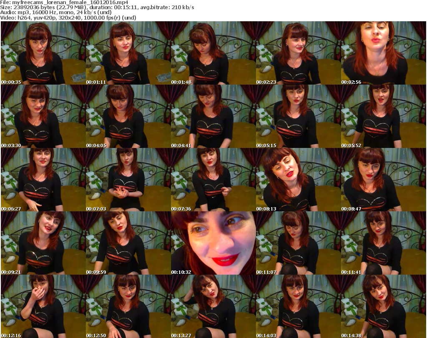Click the 00:14:38 thumbnail
427x338 pixels.
(x=384, y=306)
